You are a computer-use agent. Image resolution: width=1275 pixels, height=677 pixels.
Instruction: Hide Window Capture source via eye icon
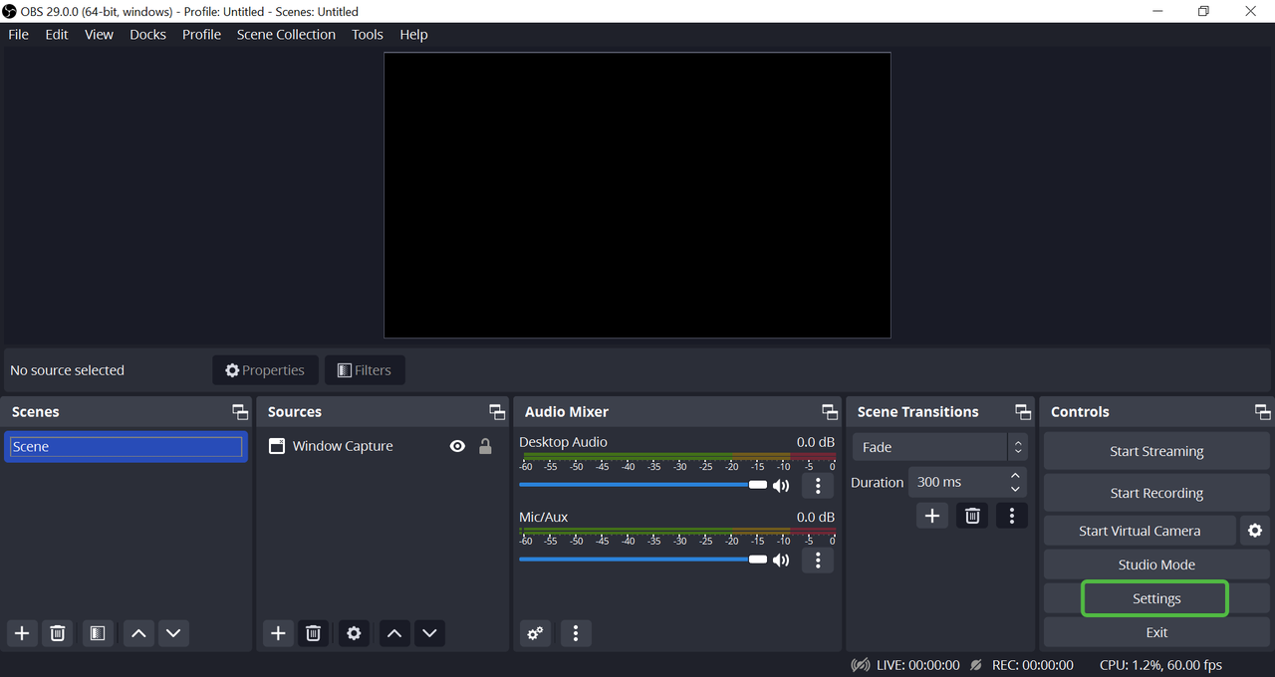coord(457,446)
